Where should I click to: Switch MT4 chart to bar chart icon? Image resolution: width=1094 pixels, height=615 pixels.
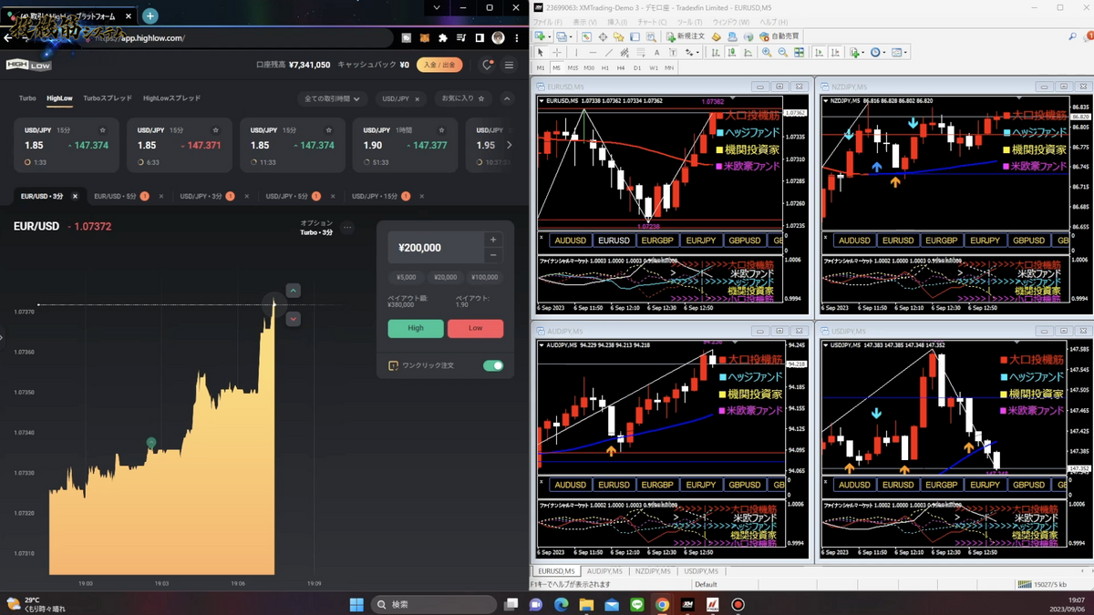click(717, 53)
